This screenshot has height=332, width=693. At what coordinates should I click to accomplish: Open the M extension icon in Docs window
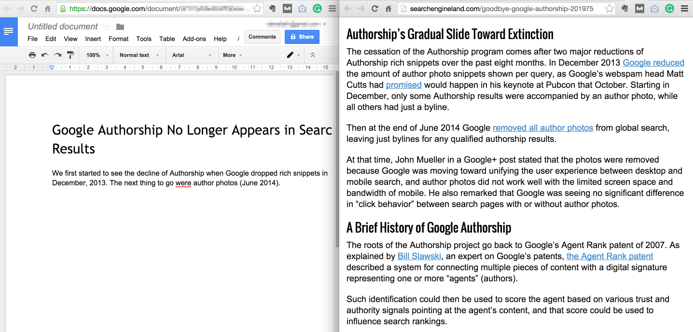tap(287, 9)
